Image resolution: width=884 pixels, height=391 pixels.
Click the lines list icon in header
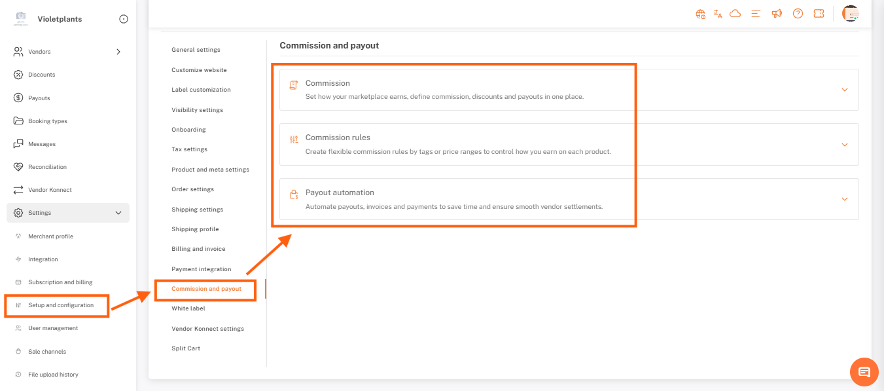coord(756,14)
